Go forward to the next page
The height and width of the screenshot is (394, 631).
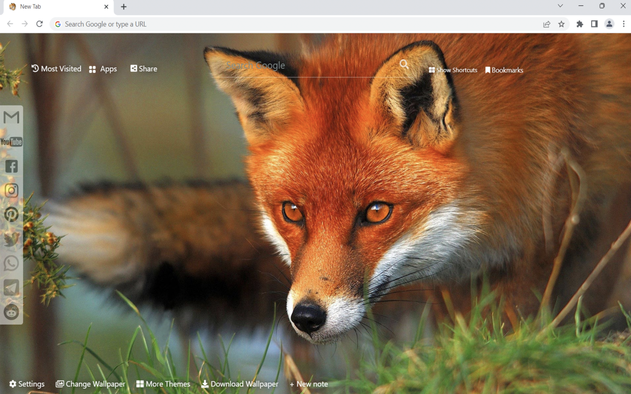click(x=25, y=24)
